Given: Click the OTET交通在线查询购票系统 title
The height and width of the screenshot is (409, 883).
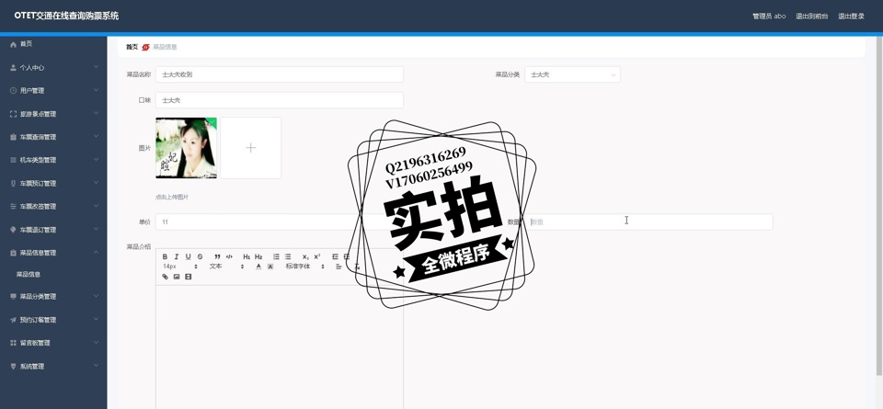Looking at the screenshot, I should 66,17.
